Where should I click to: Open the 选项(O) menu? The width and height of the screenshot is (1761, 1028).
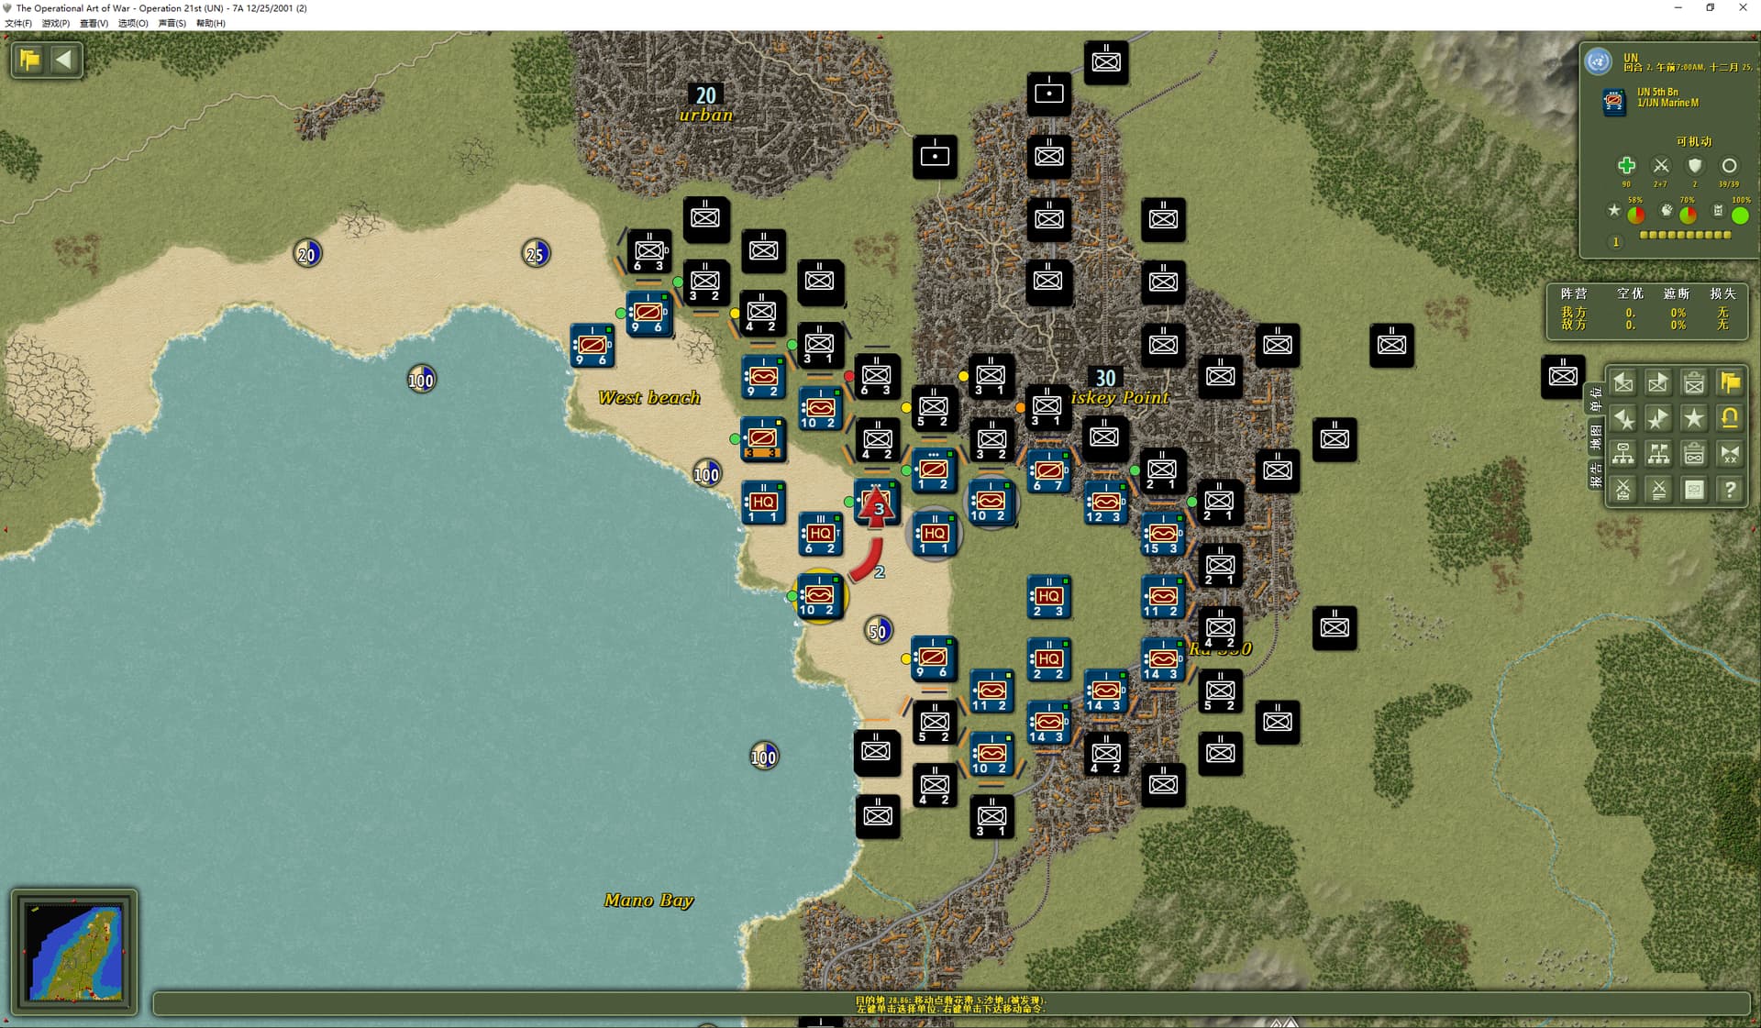click(x=133, y=23)
